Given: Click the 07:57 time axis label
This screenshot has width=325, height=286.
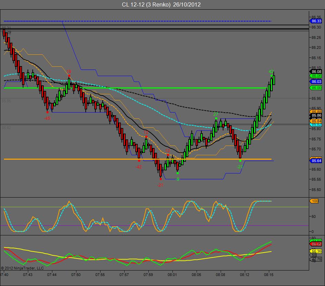Looking at the screenshot, I should point(124,275).
